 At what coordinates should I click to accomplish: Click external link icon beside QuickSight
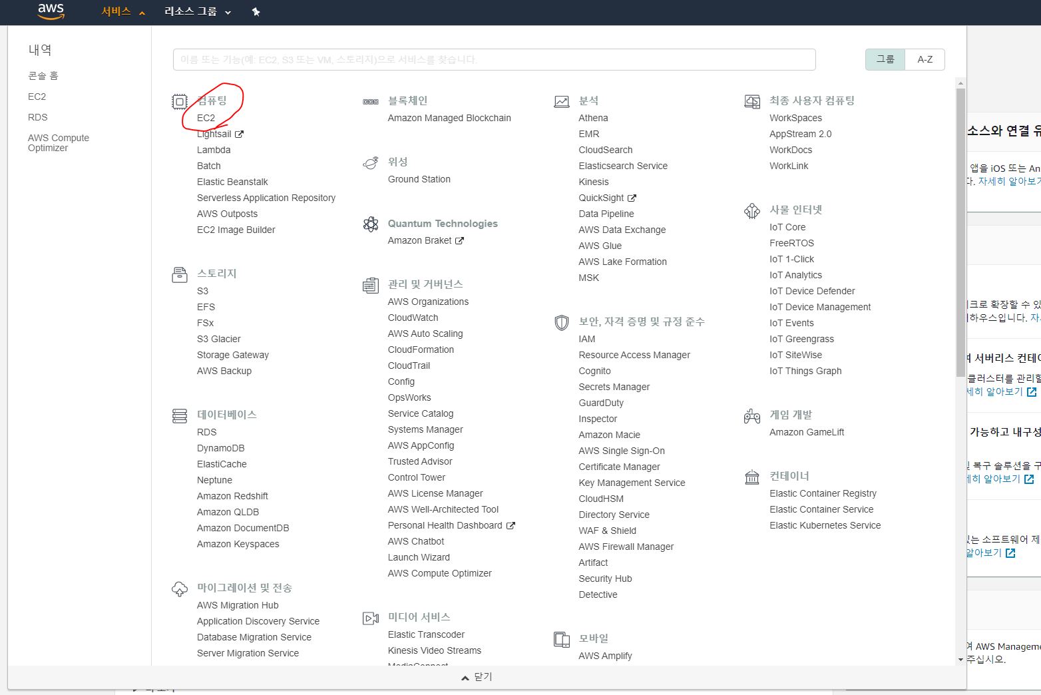(x=632, y=198)
